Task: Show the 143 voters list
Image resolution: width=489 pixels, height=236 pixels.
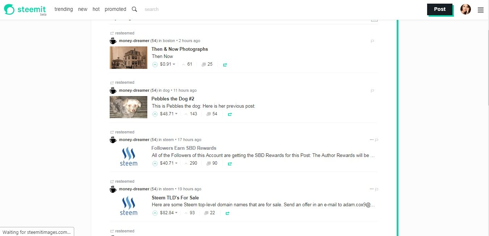Action: [x=191, y=114]
